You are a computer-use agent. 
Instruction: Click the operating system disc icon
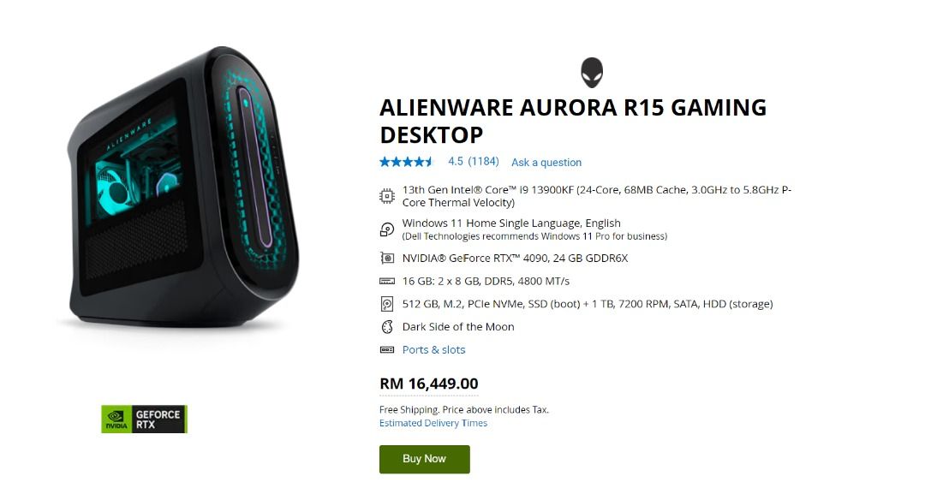[x=387, y=229]
